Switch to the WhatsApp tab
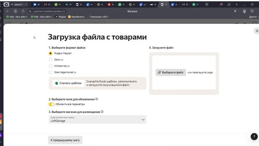Viewport: 259px width, 146px height. [x=121, y=4]
